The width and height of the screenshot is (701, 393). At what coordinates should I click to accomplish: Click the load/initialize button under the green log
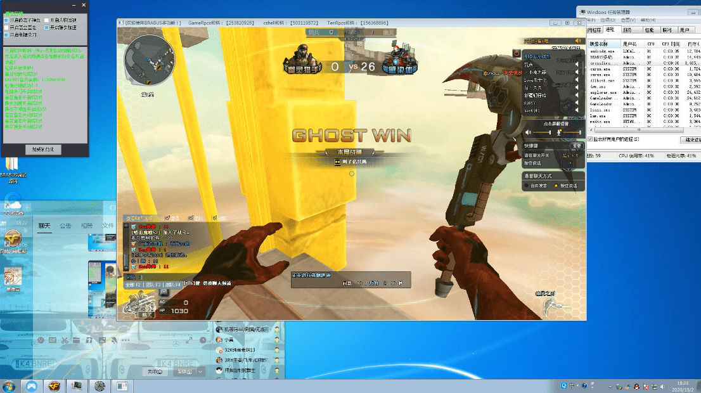point(43,150)
